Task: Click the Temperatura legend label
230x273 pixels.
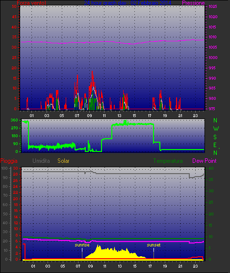Action: pos(168,161)
